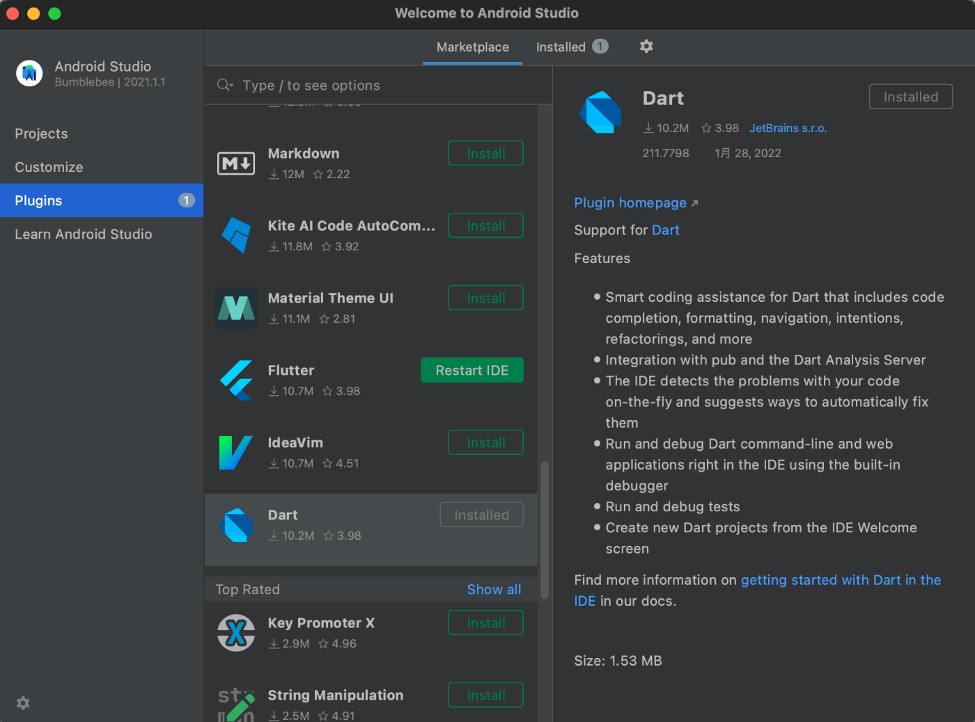Click the Key Promoter X plugin icon
Screen dimensions: 975x722
pyautogui.click(x=236, y=632)
